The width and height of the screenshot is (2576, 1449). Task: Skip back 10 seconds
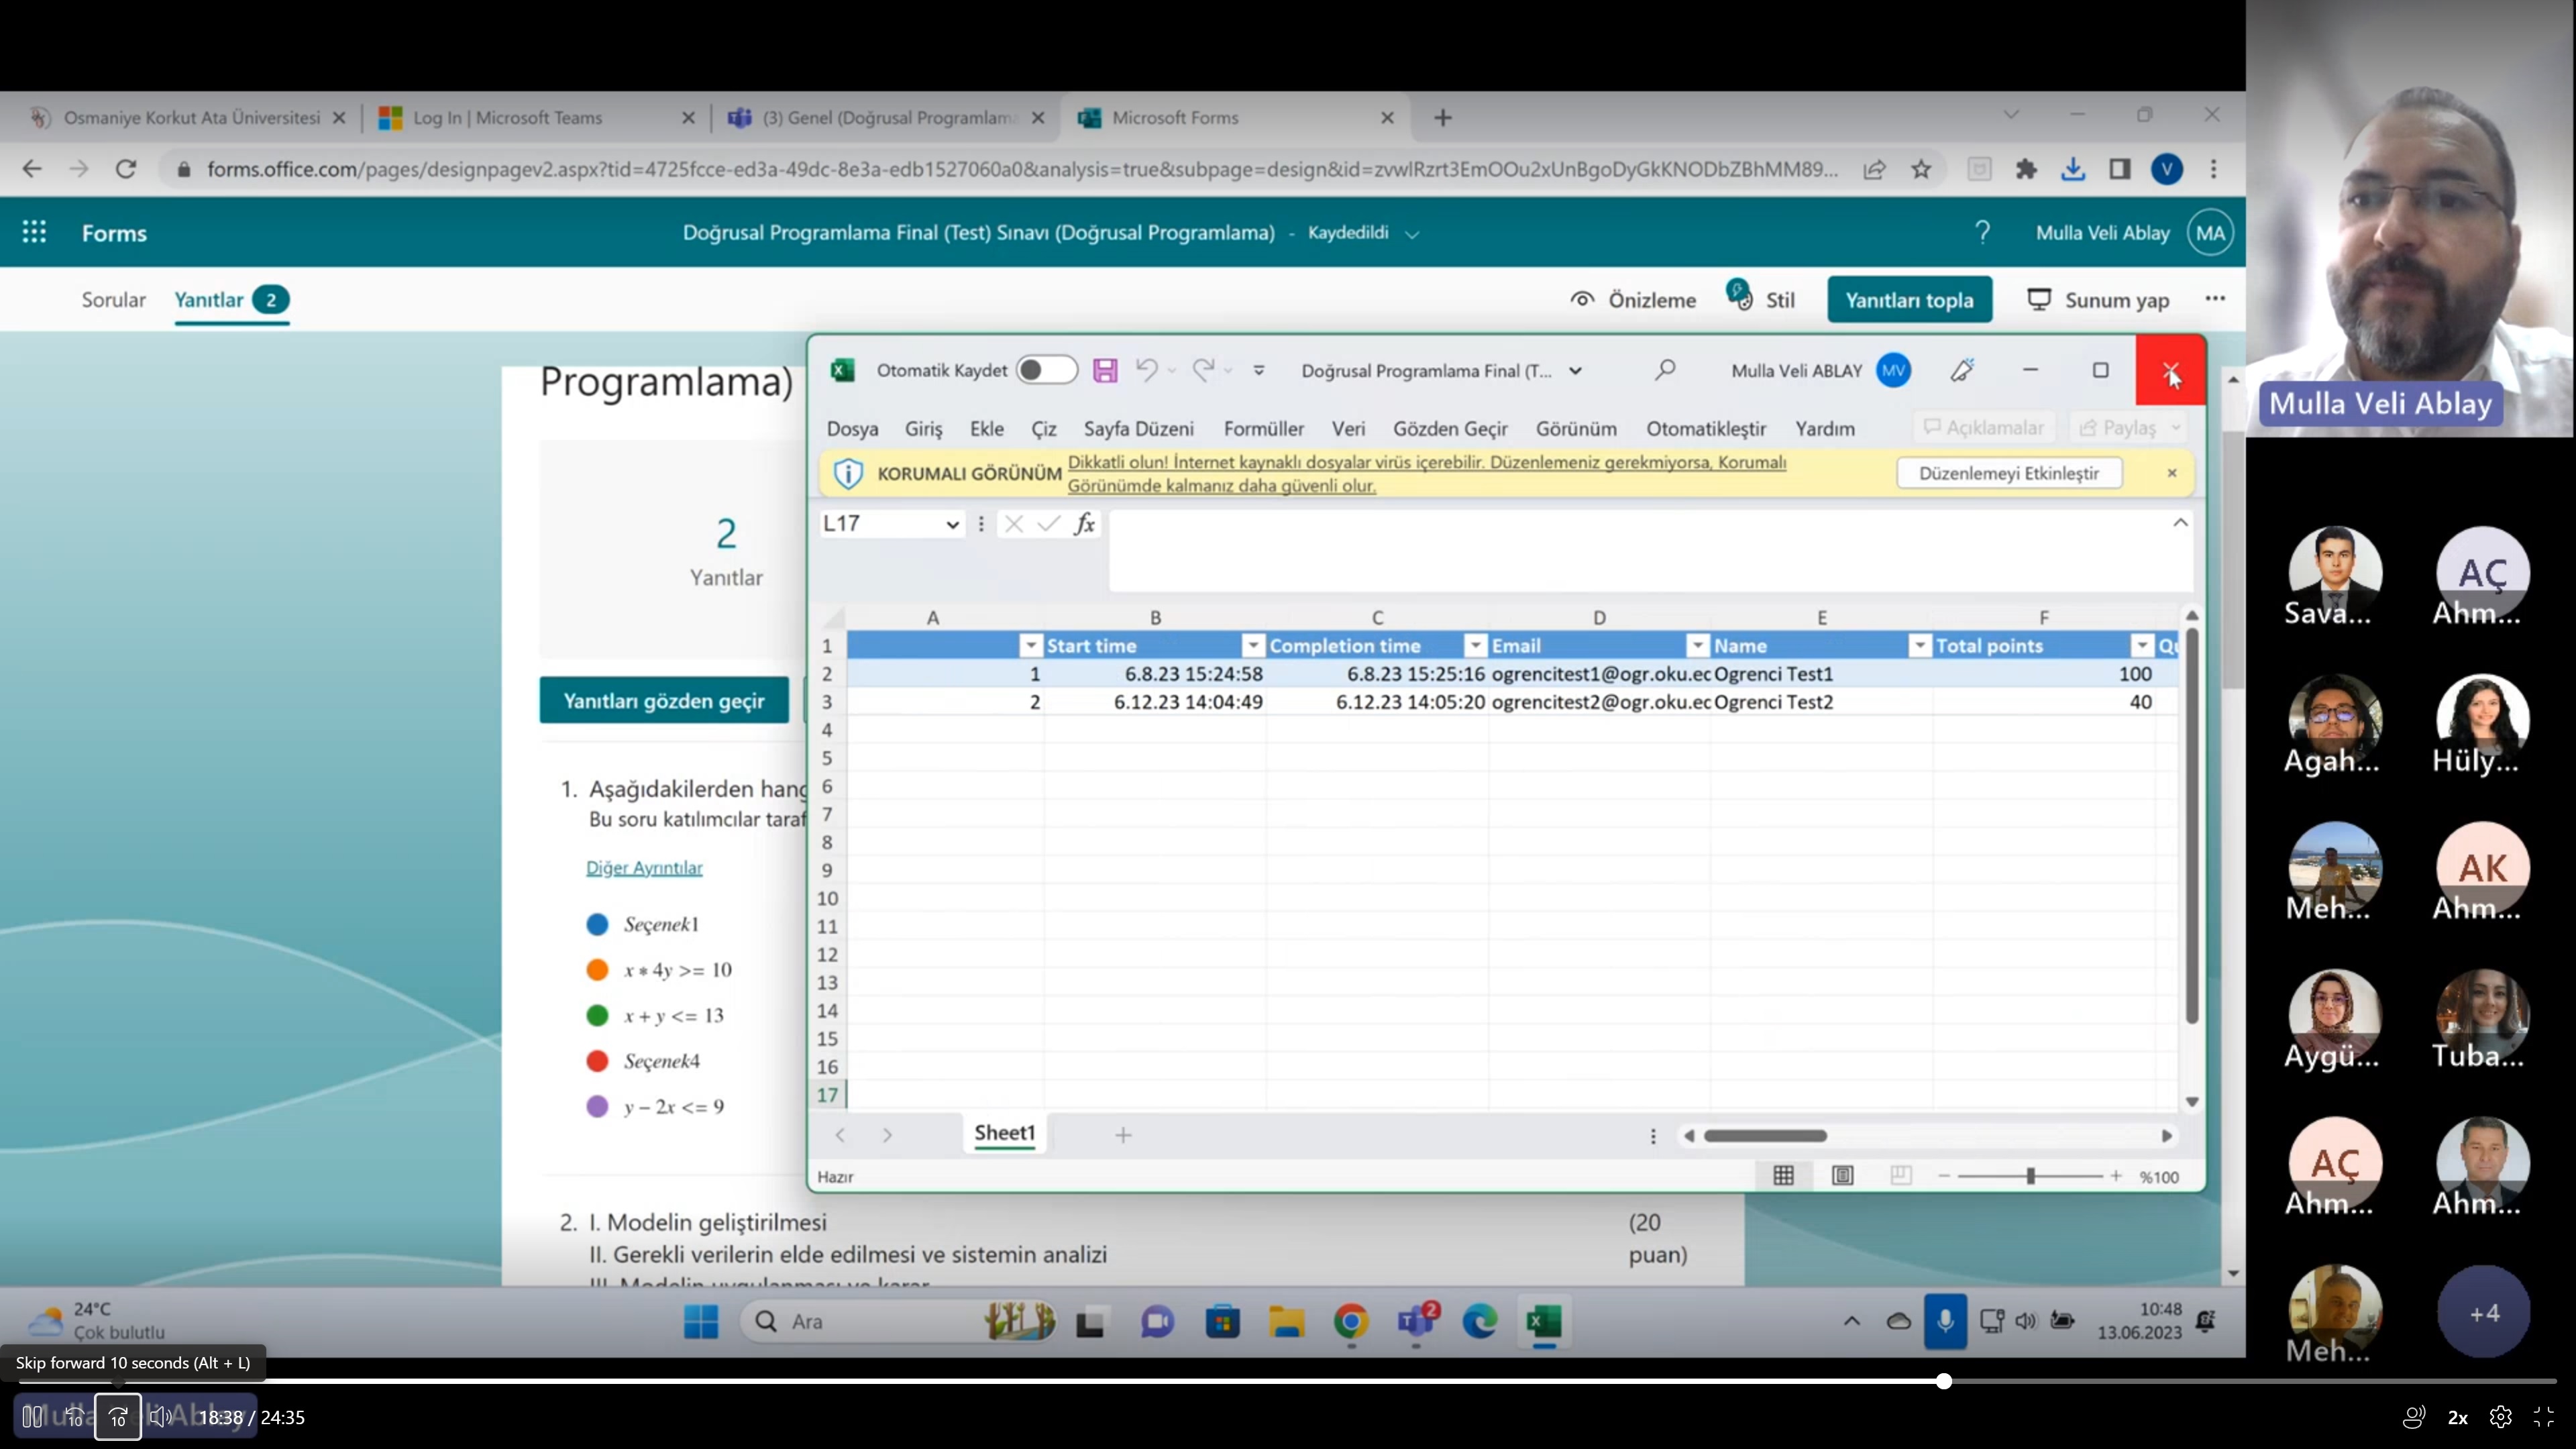click(x=75, y=1417)
